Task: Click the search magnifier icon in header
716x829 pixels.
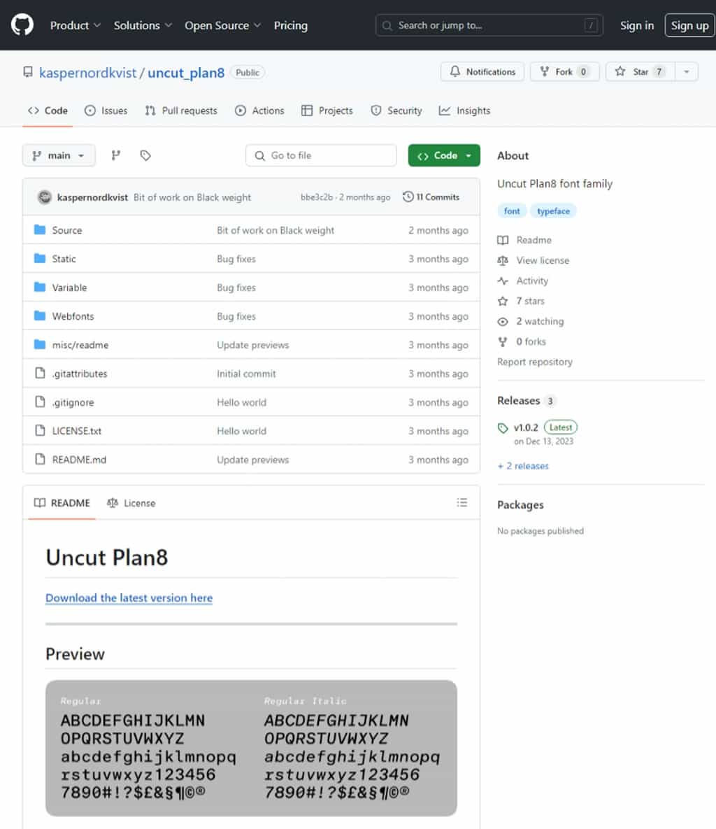Action: 387,25
